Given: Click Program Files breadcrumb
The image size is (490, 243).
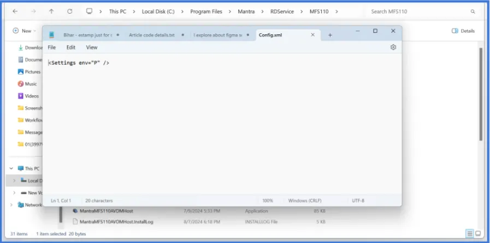Looking at the screenshot, I should click(206, 11).
